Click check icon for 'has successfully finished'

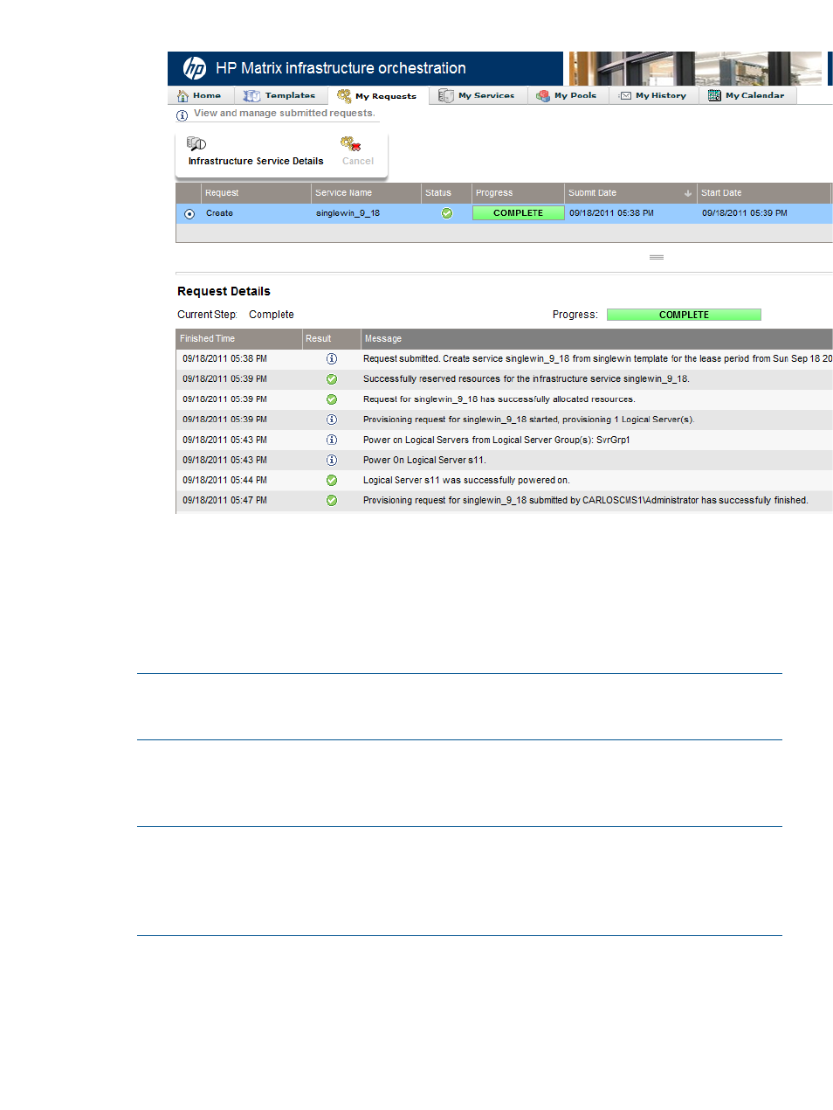pyautogui.click(x=332, y=501)
